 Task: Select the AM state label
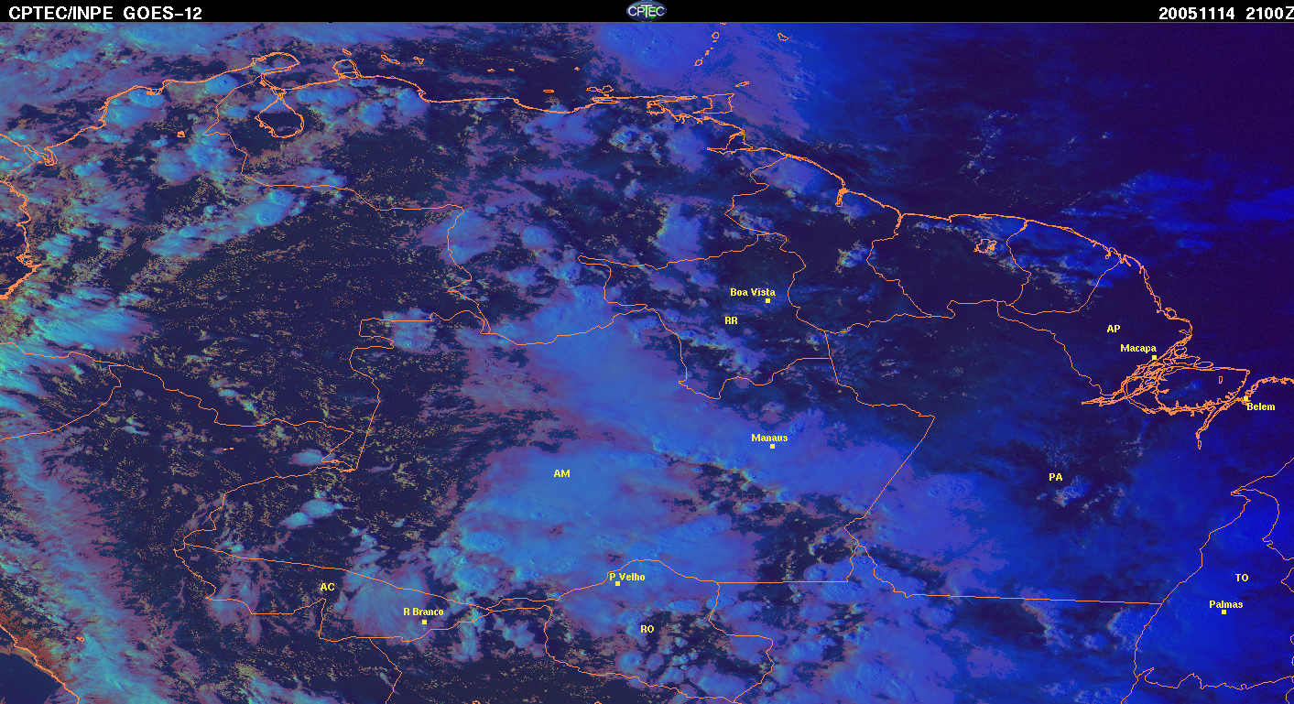coord(561,473)
